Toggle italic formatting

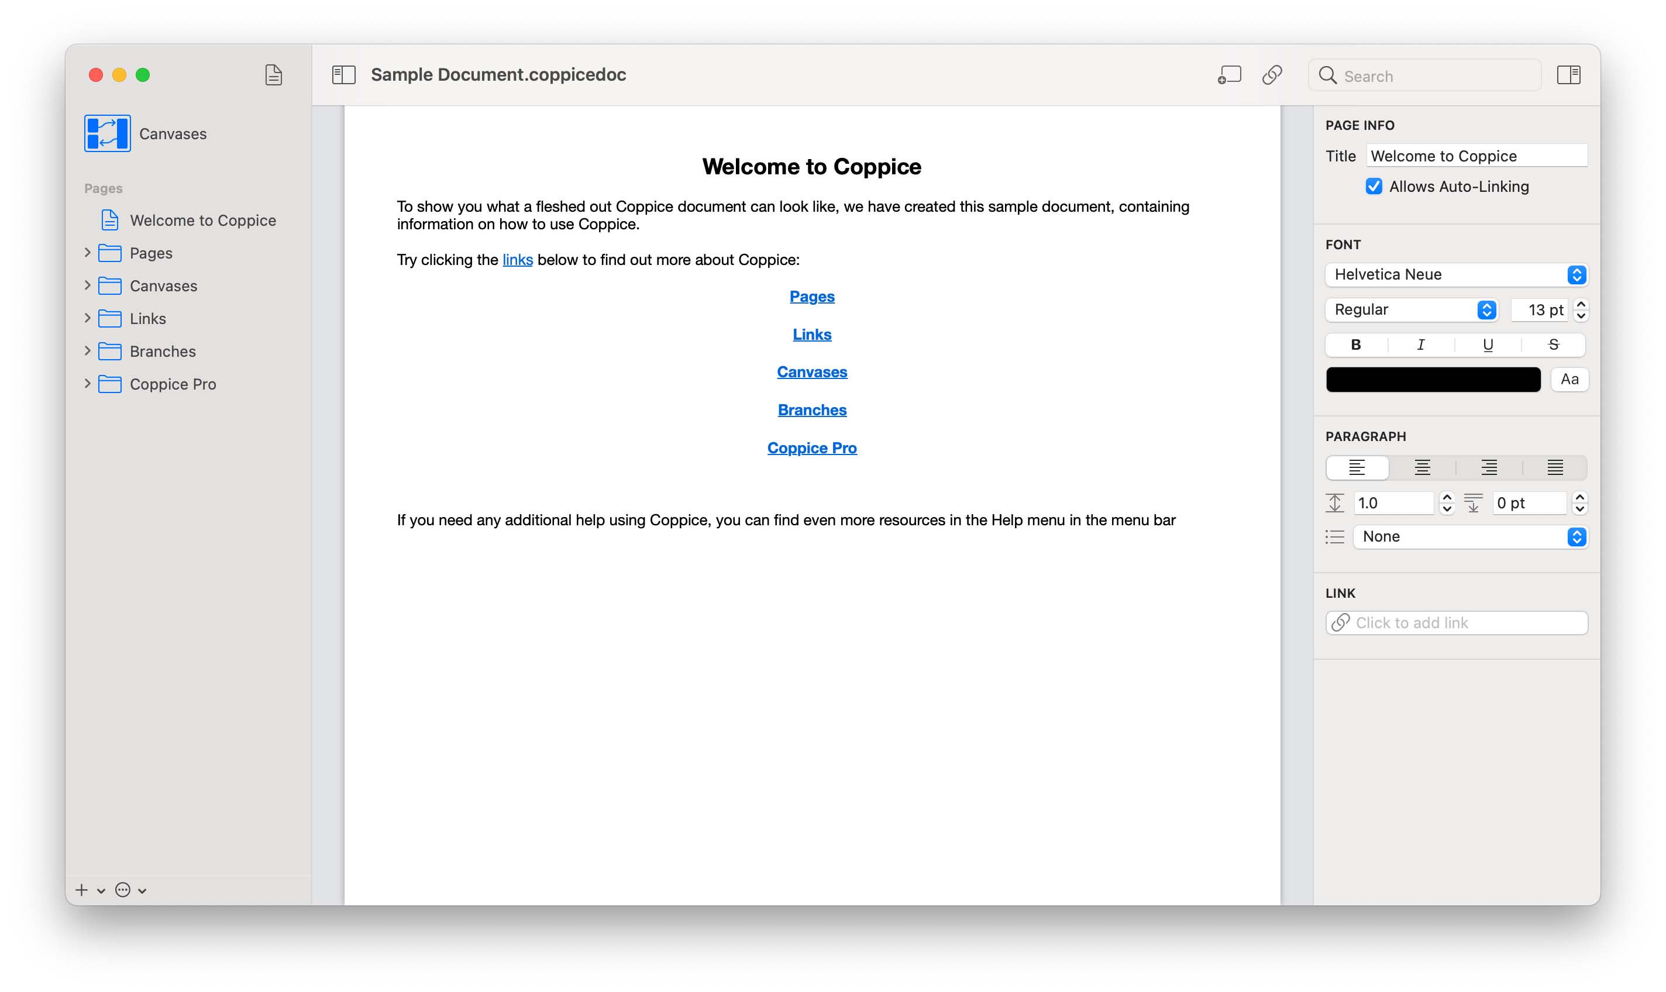[x=1421, y=345]
